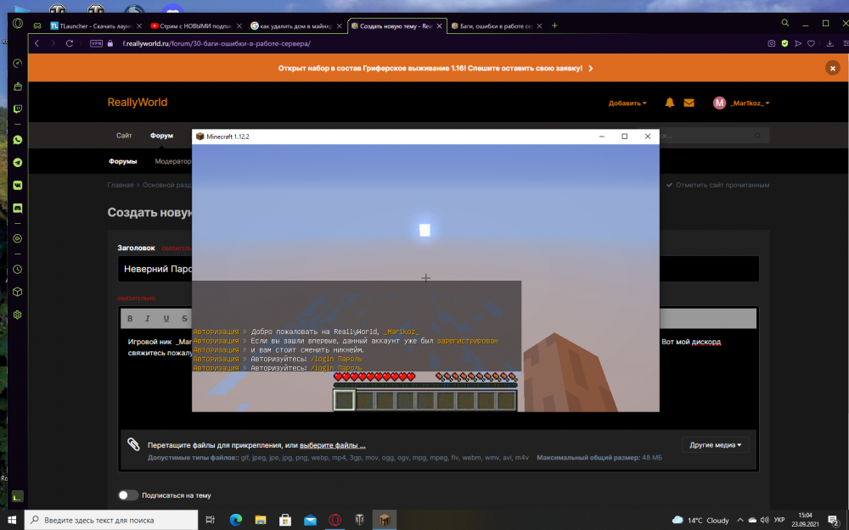Click the browser address bar URL

(216, 43)
